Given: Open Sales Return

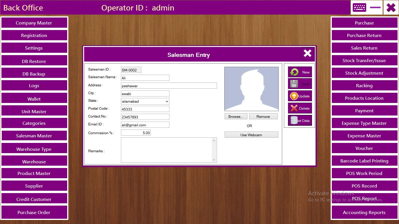Looking at the screenshot, I should coord(364,48).
